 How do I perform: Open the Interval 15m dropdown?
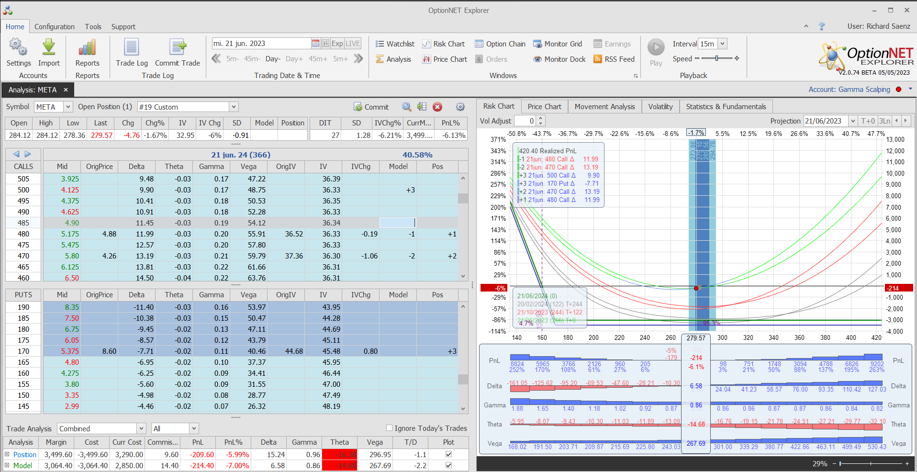(723, 44)
